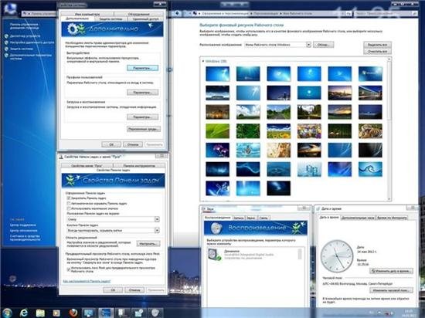Click Изменить часовой пояс button

click(392, 290)
